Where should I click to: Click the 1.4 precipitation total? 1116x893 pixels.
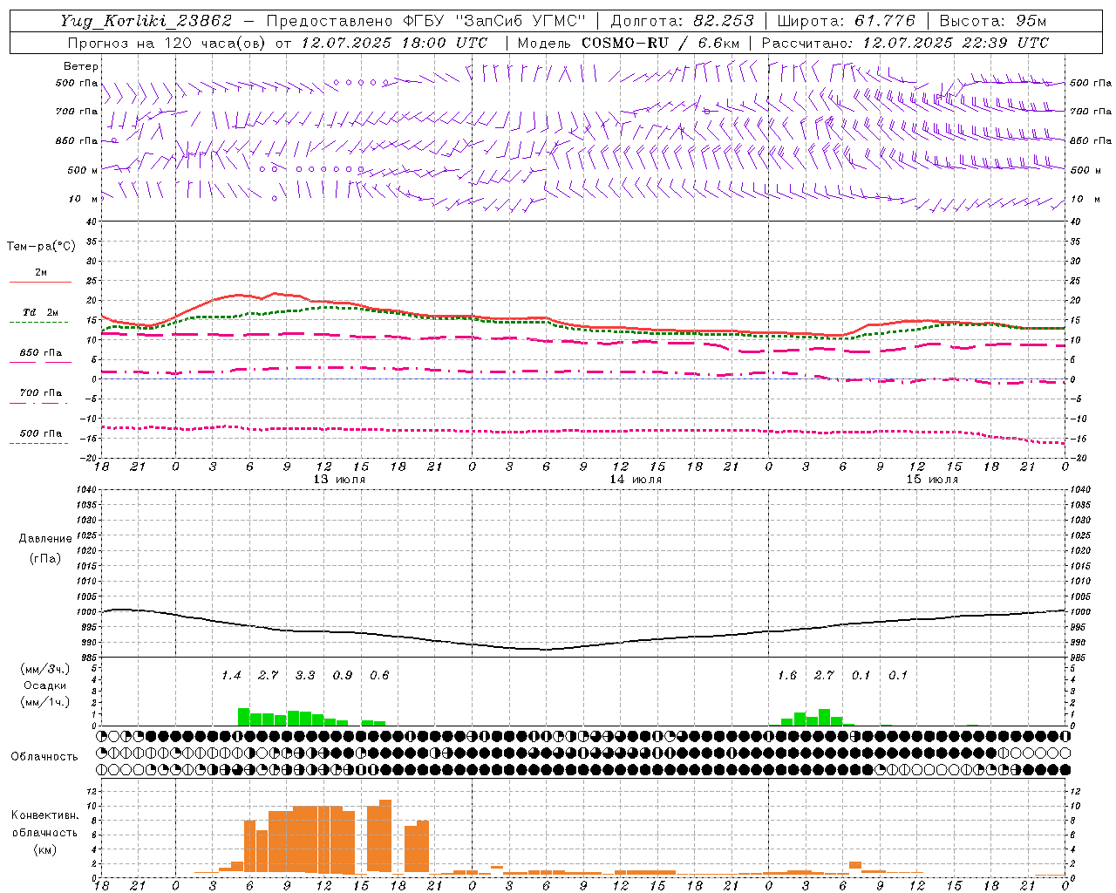point(231,675)
